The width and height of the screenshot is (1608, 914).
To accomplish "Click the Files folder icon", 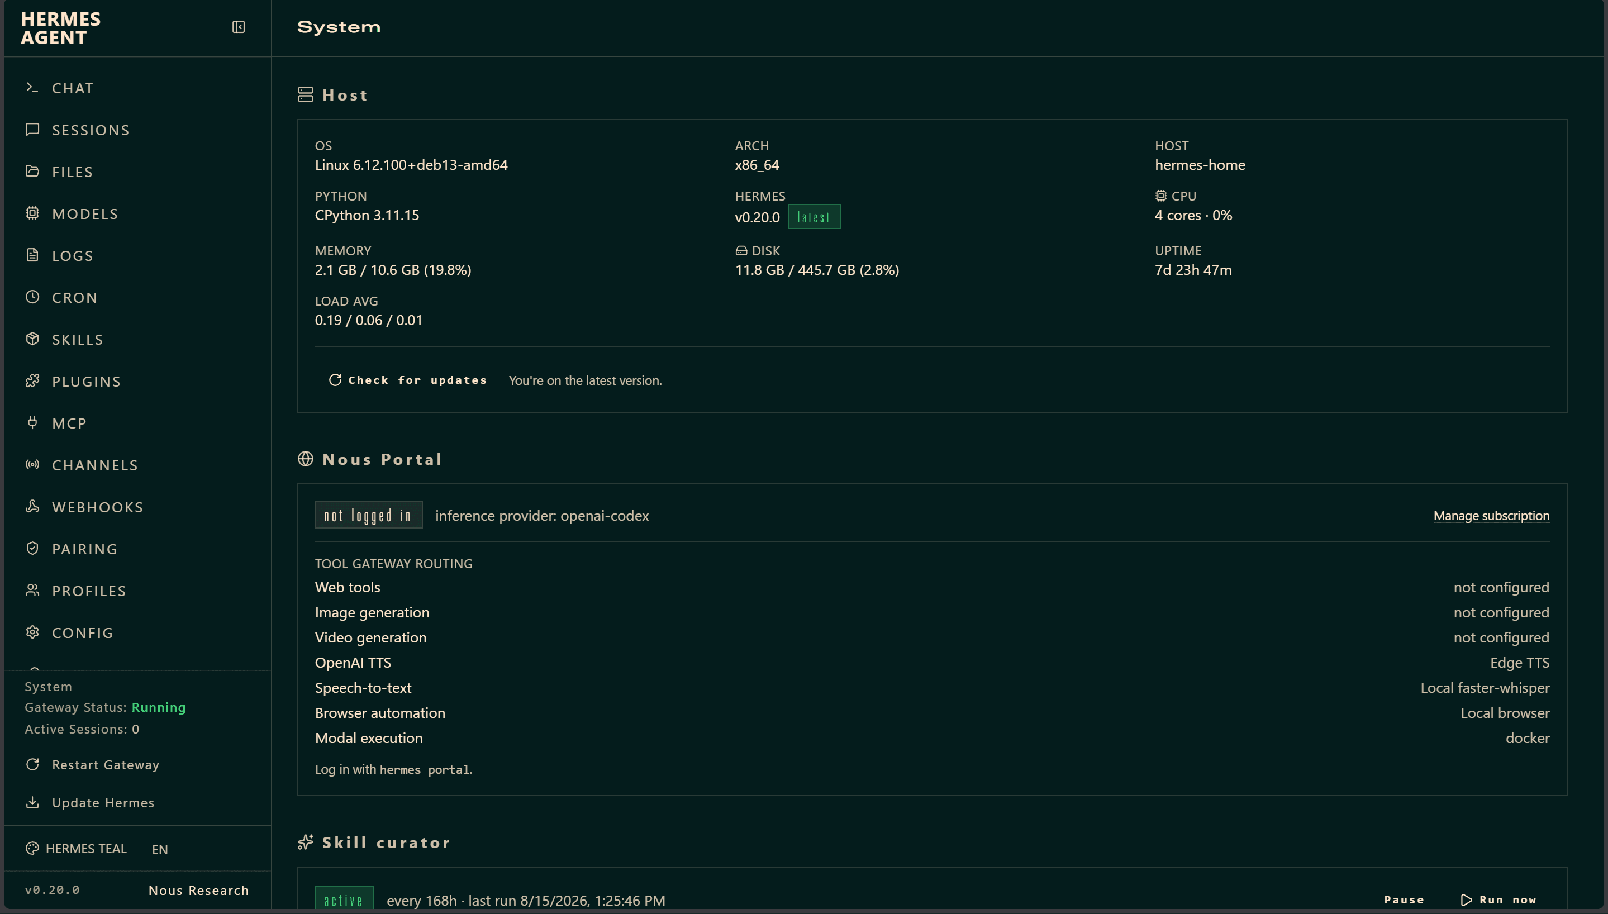I will [32, 172].
